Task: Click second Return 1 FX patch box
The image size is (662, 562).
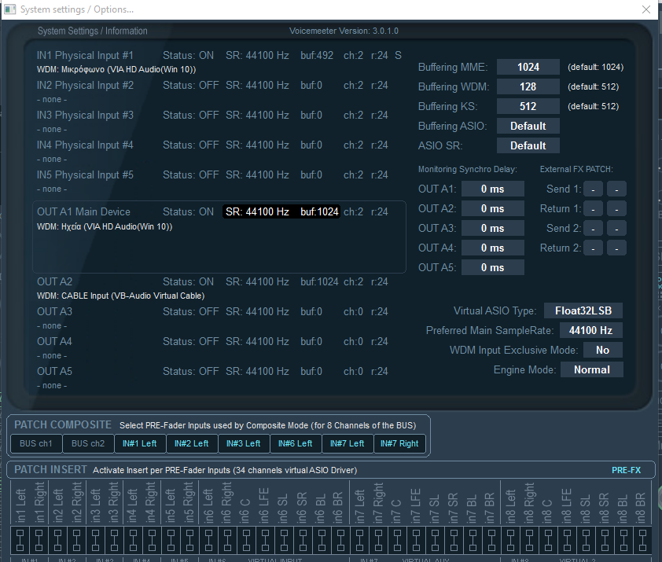Action: coord(616,208)
